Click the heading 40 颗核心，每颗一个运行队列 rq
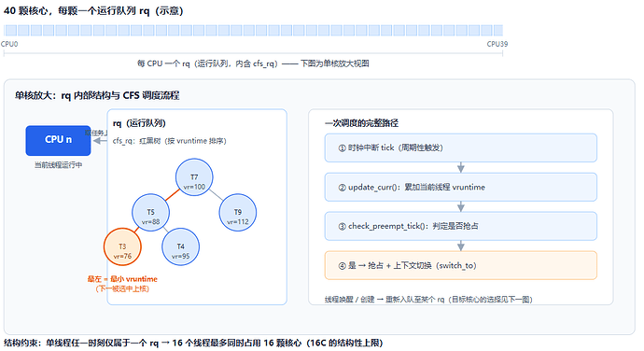This screenshot has width=644, height=351. (93, 10)
